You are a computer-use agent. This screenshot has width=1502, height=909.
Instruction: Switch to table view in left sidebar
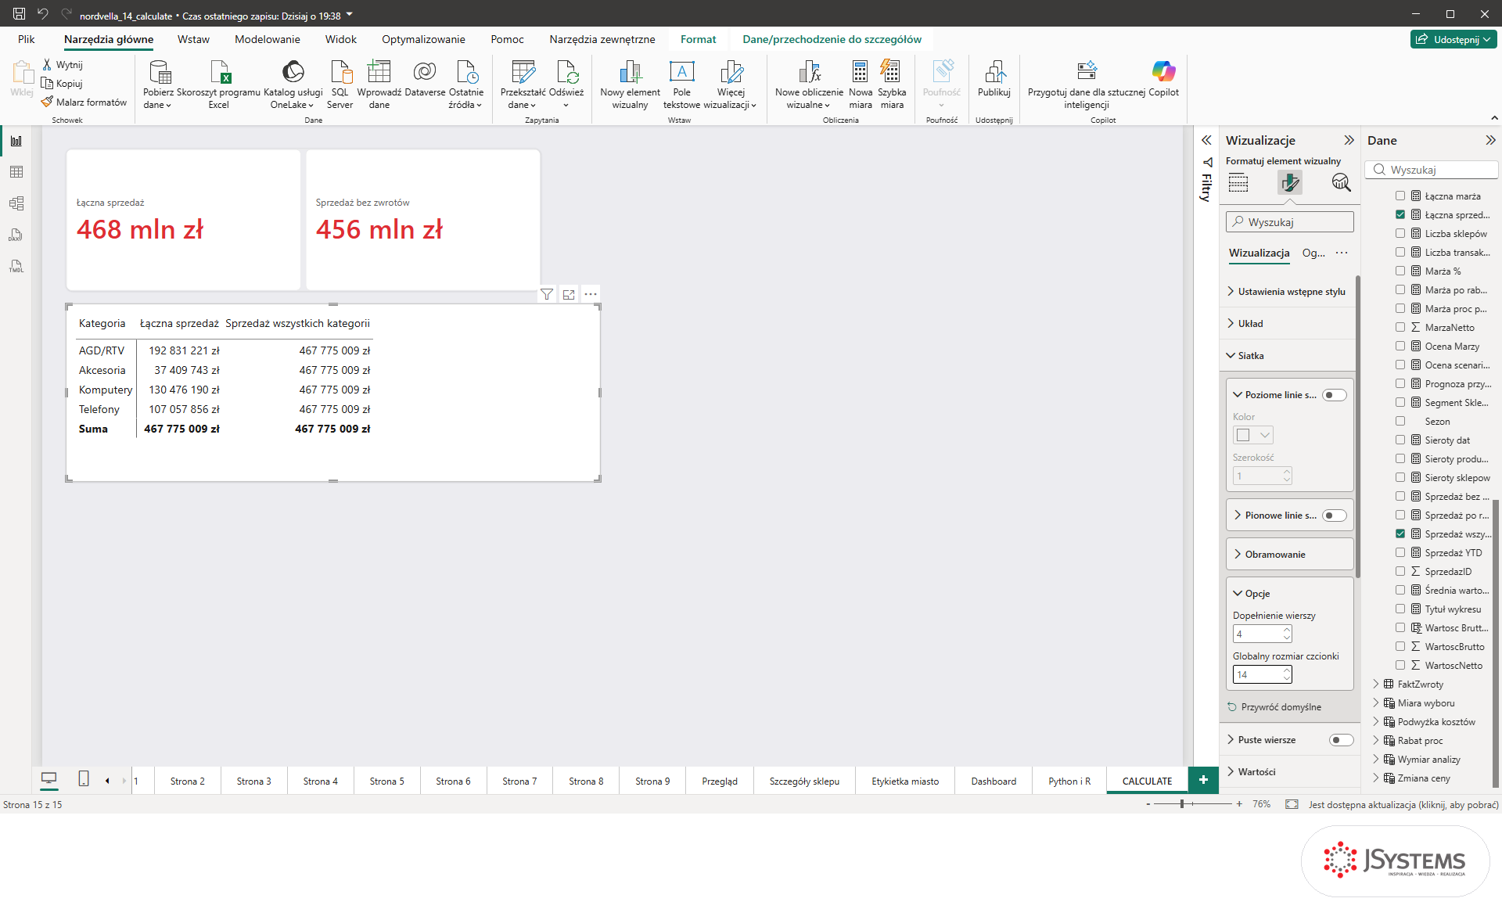coord(16,172)
